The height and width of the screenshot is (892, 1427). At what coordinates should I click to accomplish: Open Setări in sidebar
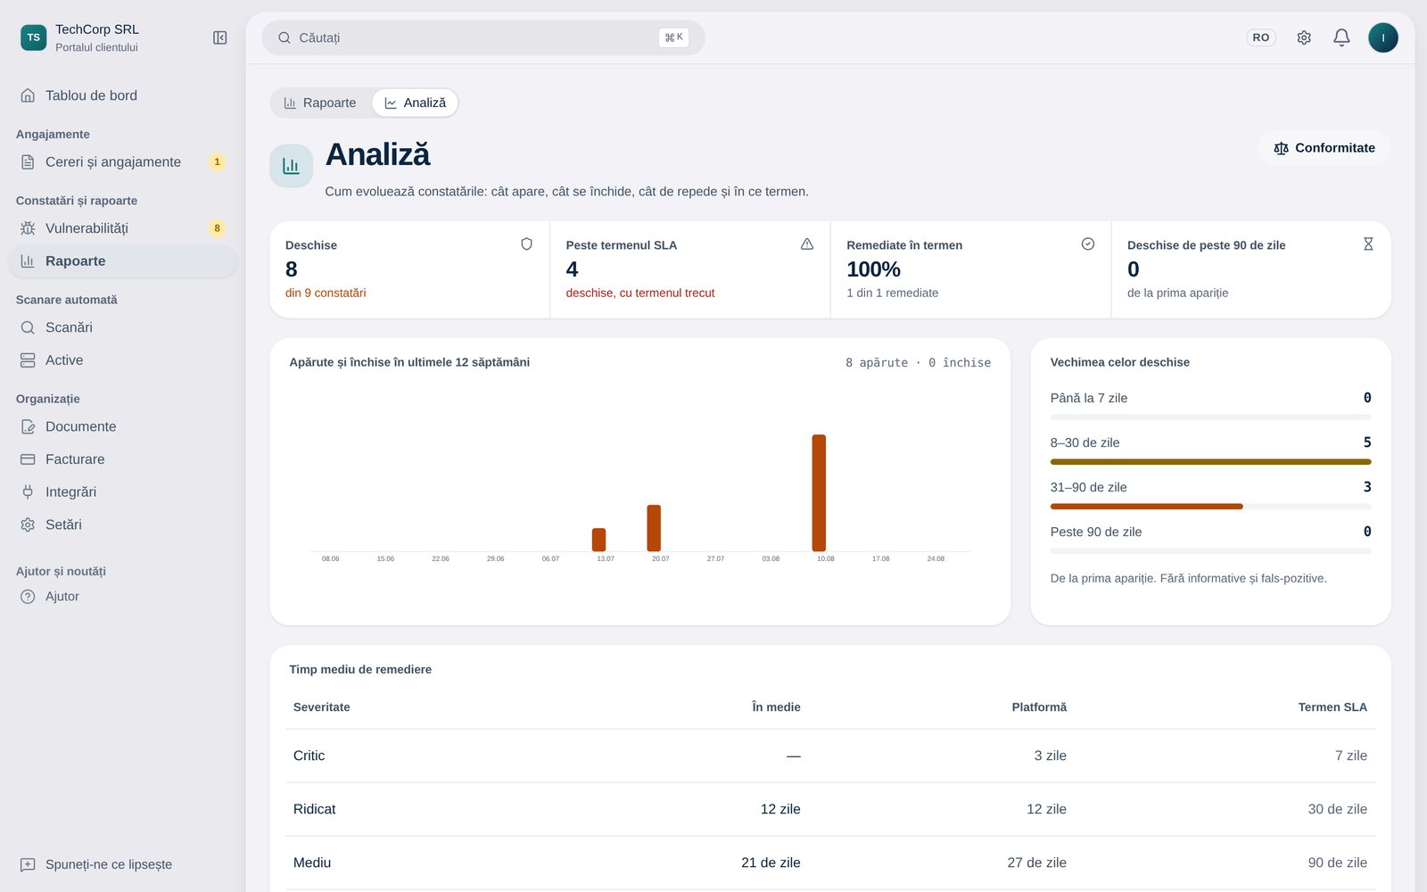[x=123, y=524]
